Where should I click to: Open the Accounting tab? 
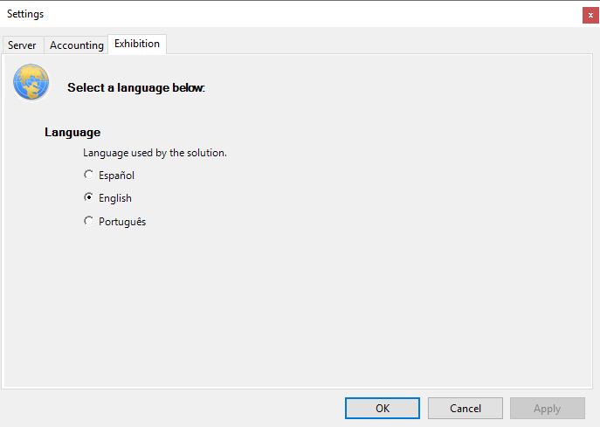click(76, 45)
